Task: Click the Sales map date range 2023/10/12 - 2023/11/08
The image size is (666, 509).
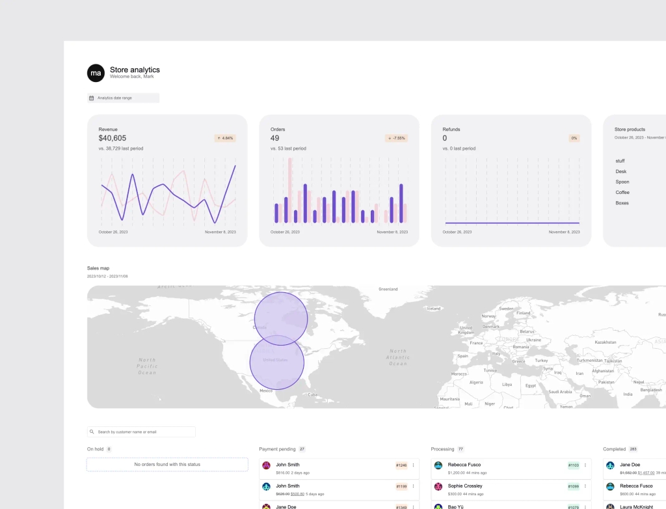Action: tap(107, 277)
